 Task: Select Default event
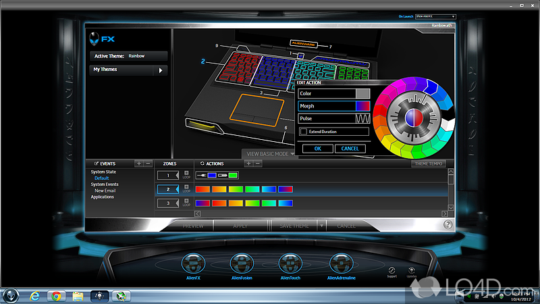(102, 178)
